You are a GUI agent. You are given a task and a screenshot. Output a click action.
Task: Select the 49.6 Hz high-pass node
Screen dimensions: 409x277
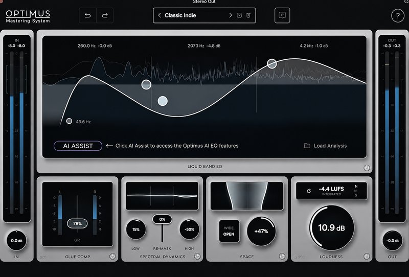tap(69, 121)
